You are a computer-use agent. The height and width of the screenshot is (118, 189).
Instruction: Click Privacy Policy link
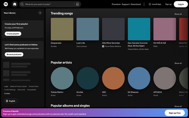tap(34, 87)
